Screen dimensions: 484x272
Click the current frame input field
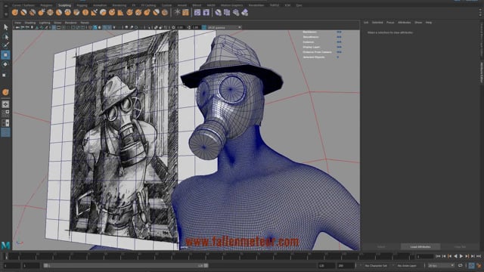[425, 256]
